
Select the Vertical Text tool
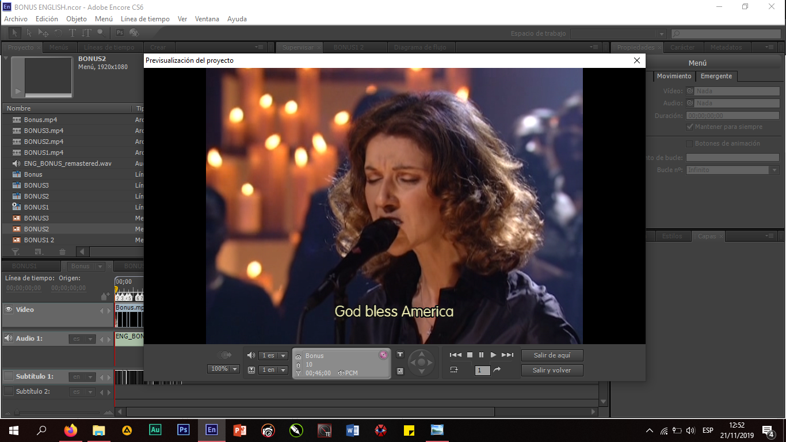tap(87, 33)
